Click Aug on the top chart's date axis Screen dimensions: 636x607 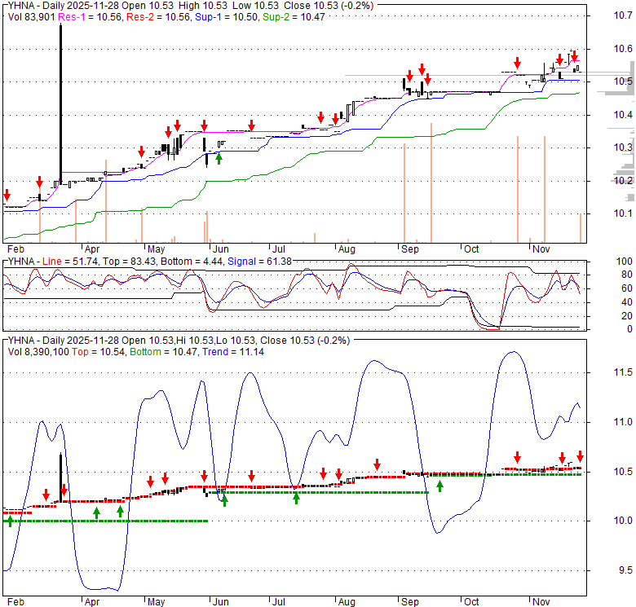[346, 248]
